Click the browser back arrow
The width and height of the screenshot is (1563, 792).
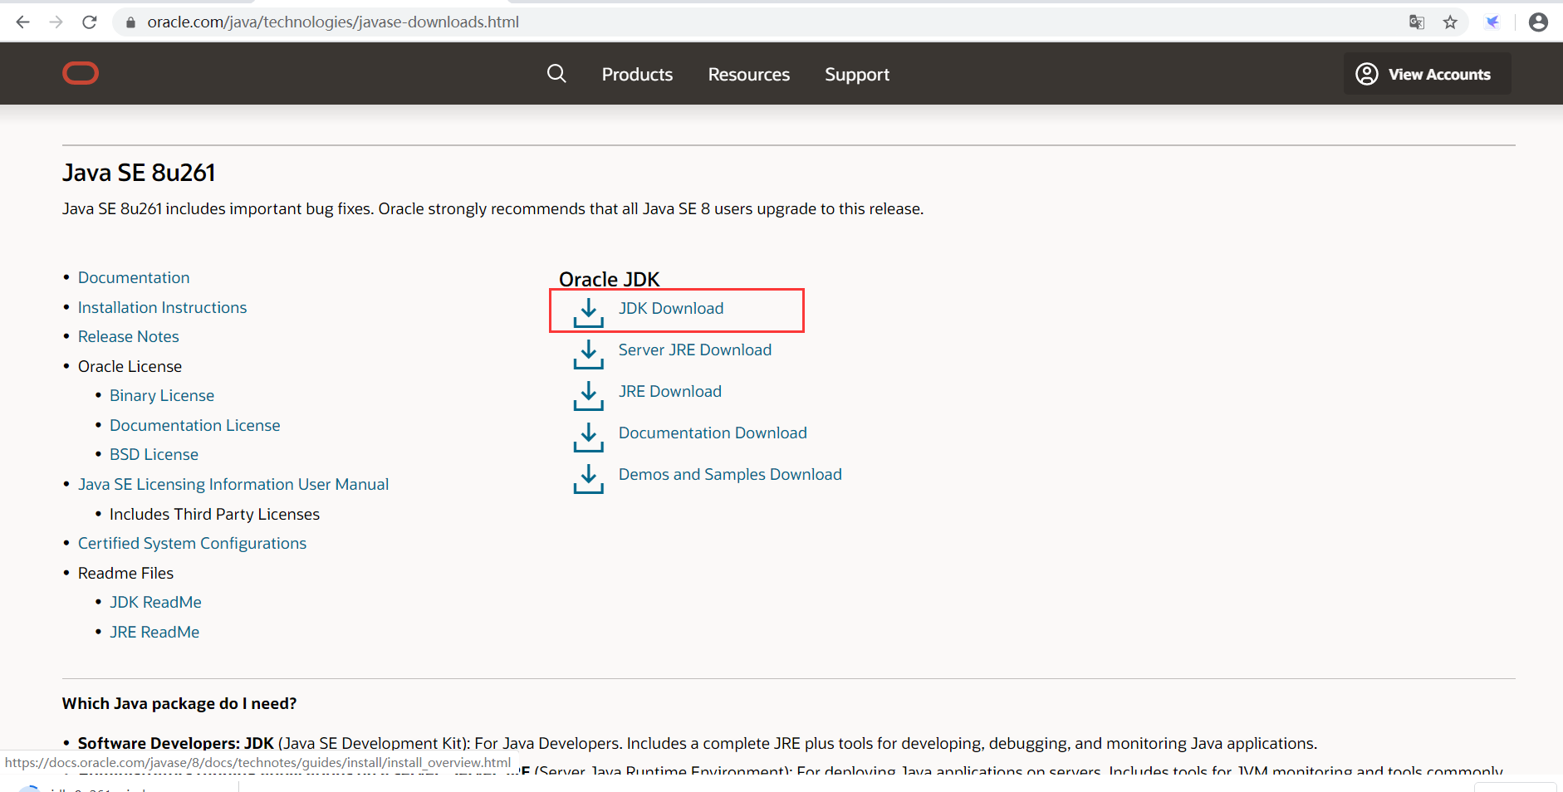point(23,22)
